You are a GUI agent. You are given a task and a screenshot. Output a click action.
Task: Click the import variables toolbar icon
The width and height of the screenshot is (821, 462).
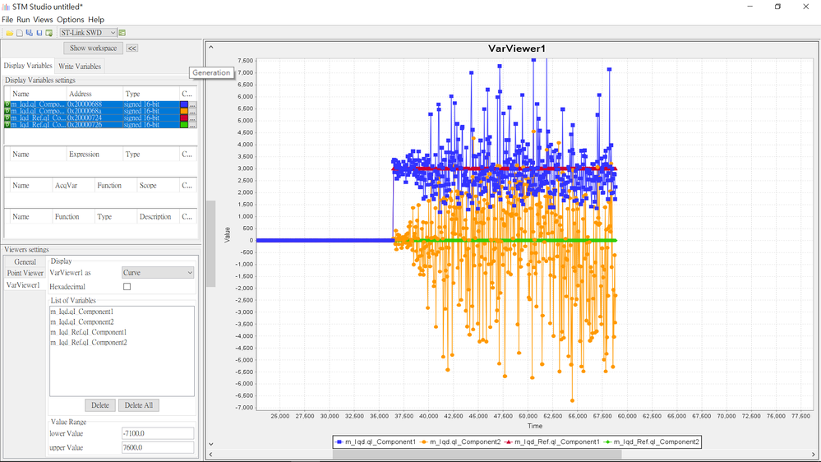pyautogui.click(x=48, y=33)
